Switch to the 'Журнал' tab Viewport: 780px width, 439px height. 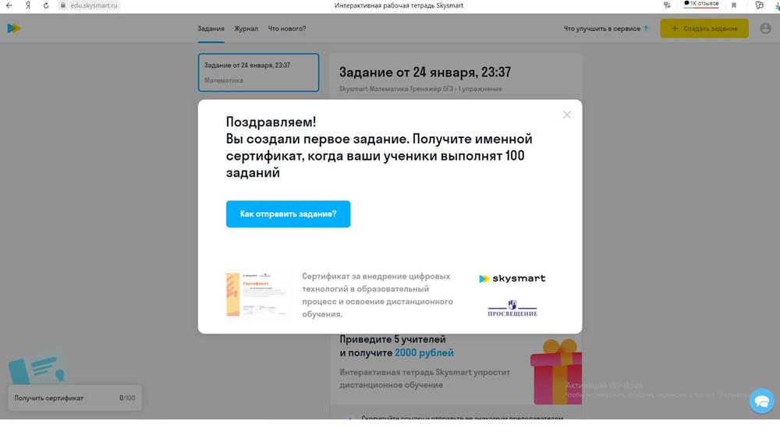tap(246, 29)
